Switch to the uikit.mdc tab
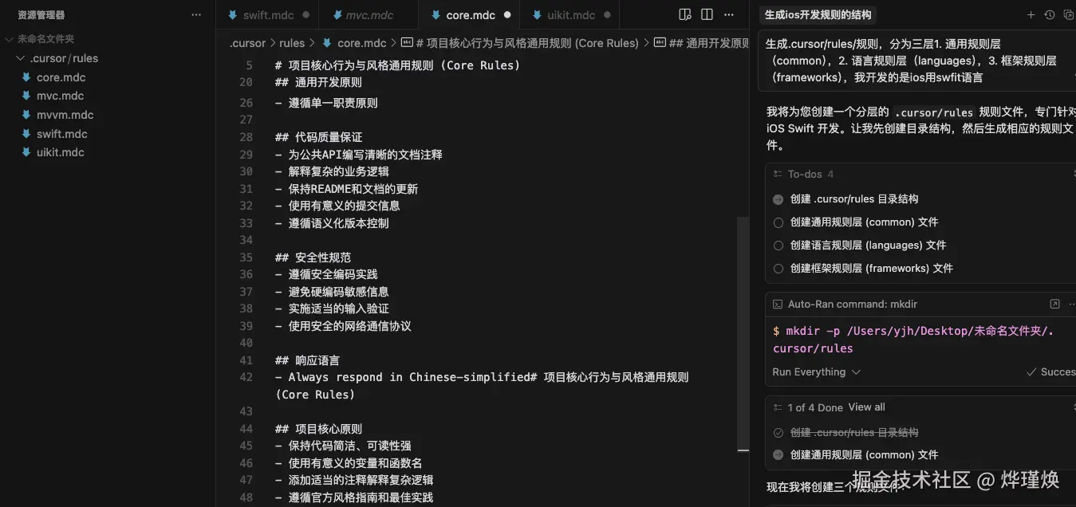 point(570,15)
